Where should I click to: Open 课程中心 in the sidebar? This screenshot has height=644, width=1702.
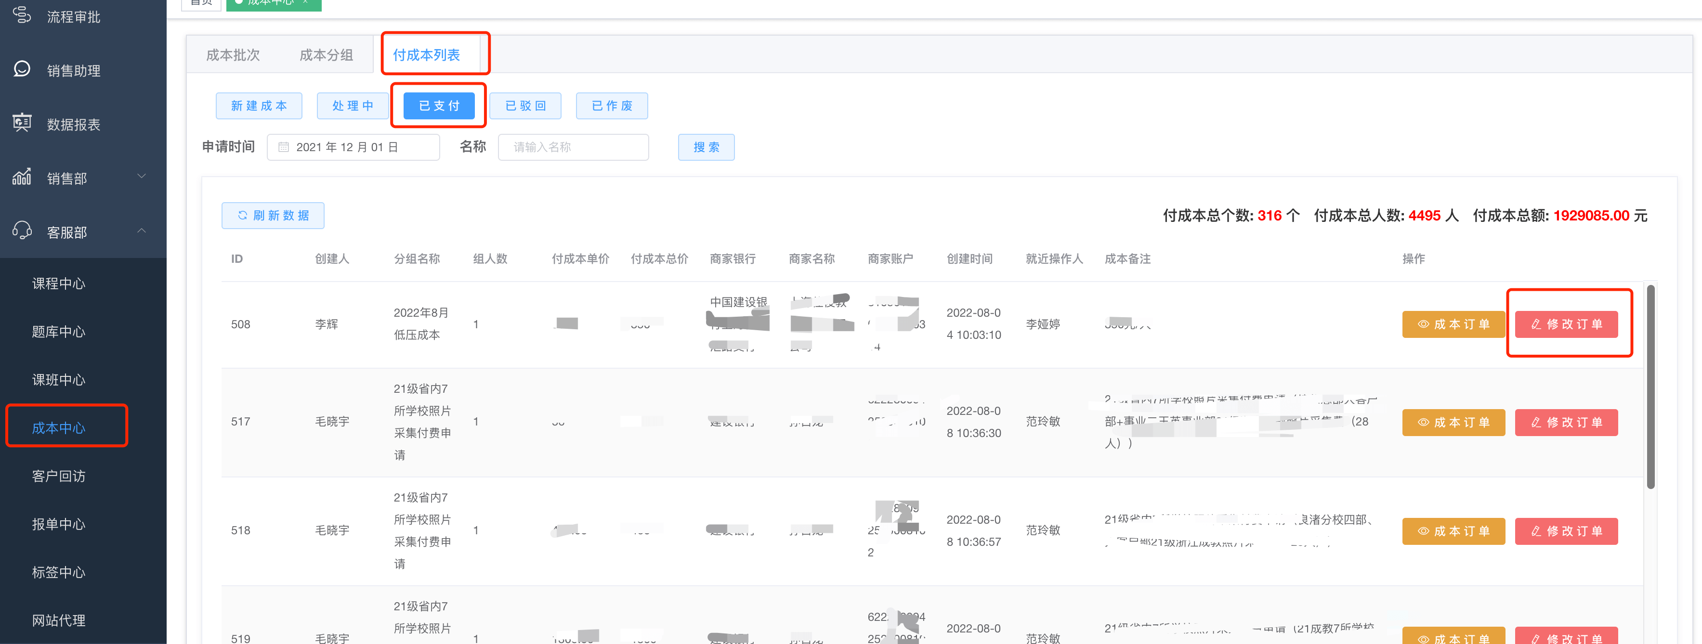click(59, 283)
